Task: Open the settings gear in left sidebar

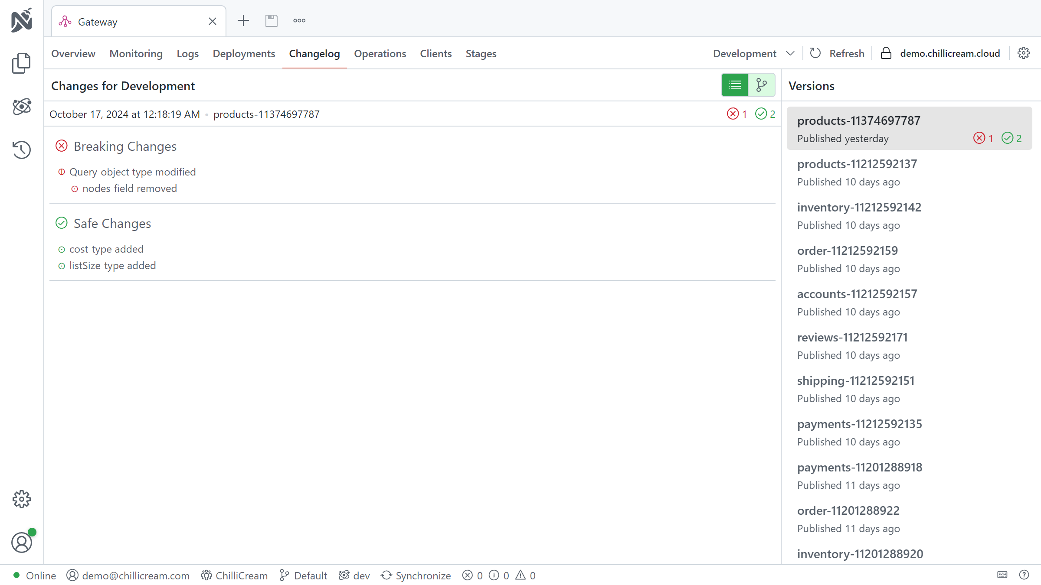Action: click(21, 499)
